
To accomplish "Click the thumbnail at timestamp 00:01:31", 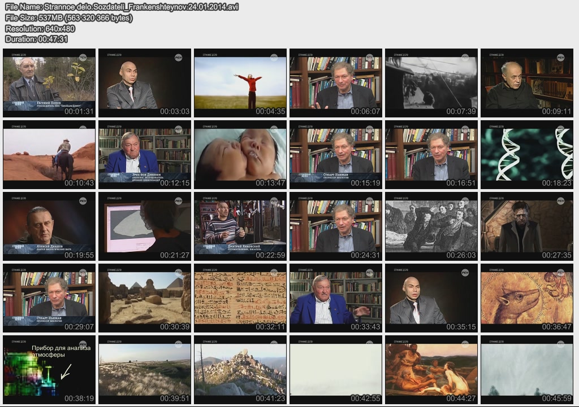I will (x=49, y=83).
